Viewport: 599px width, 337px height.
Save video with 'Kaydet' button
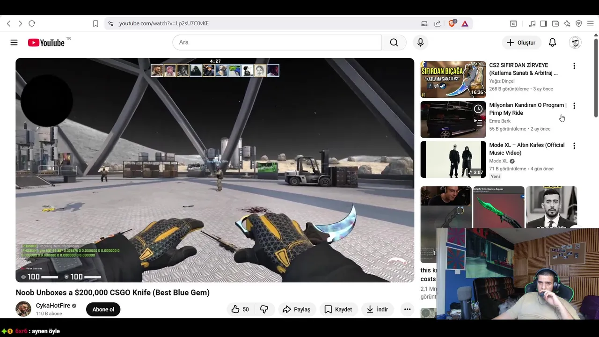338,309
